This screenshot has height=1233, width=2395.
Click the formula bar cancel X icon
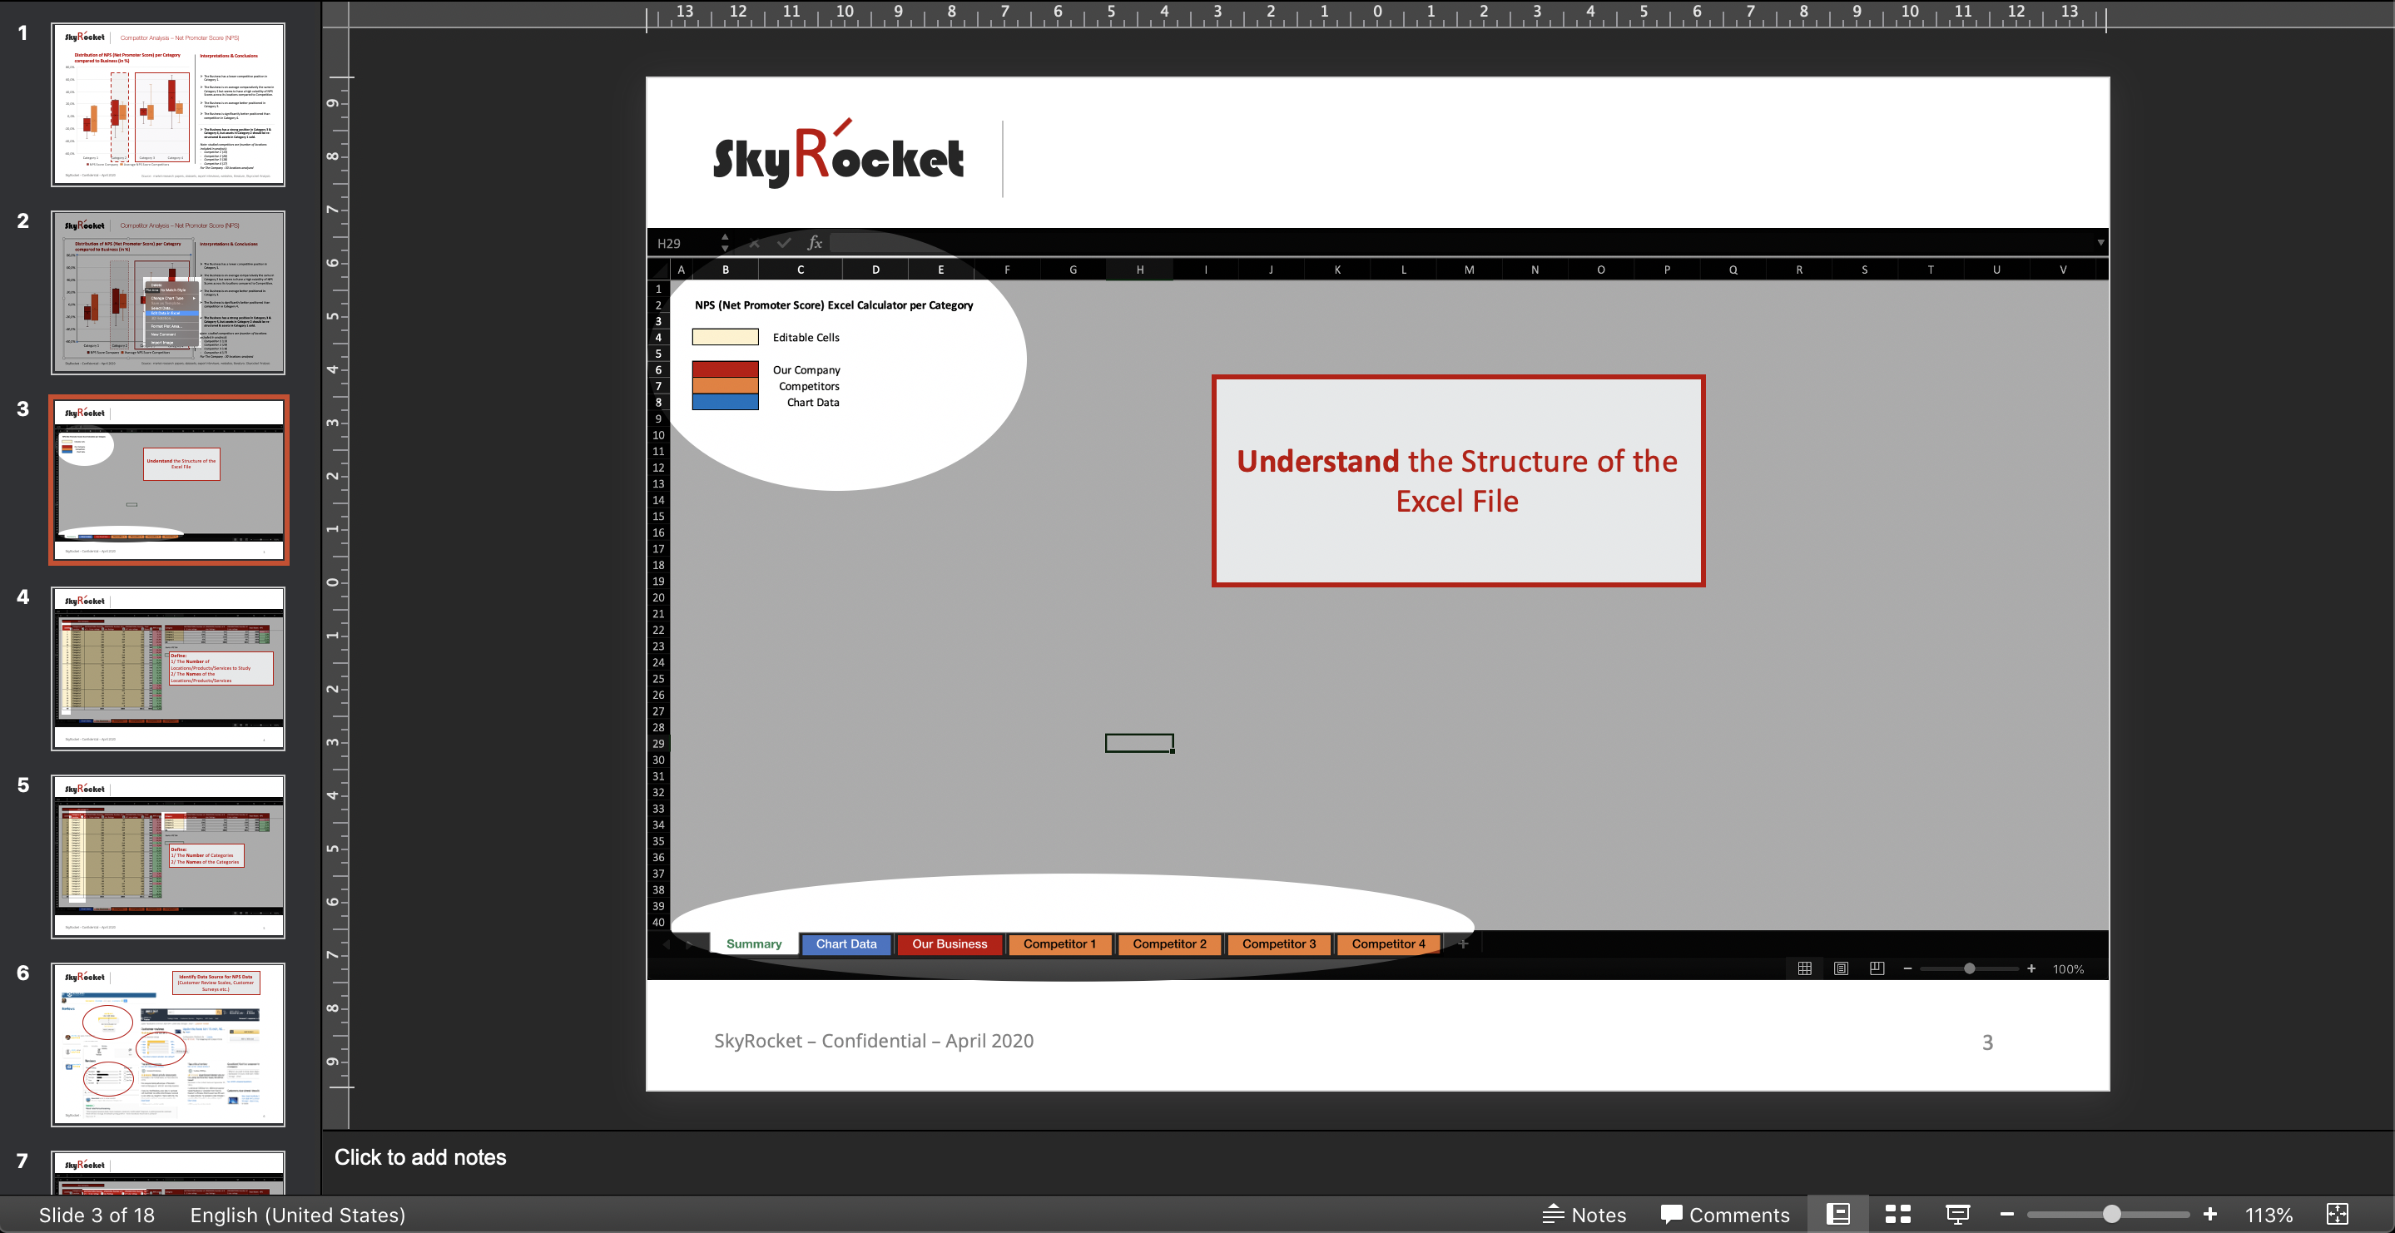click(x=755, y=243)
